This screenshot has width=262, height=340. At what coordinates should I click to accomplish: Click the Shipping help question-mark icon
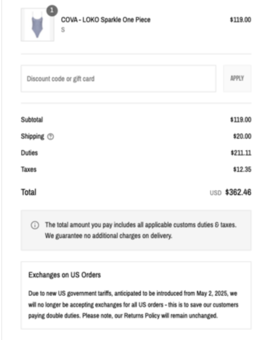(50, 137)
